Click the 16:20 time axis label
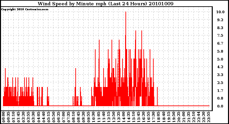Image resolution: width=229 pixels, height=124 pixels. 143,117
